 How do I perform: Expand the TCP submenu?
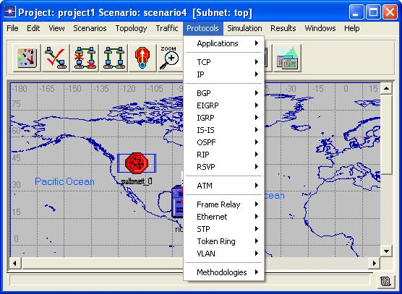(x=224, y=62)
